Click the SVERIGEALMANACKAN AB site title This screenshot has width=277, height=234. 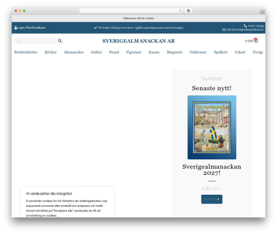click(x=138, y=41)
